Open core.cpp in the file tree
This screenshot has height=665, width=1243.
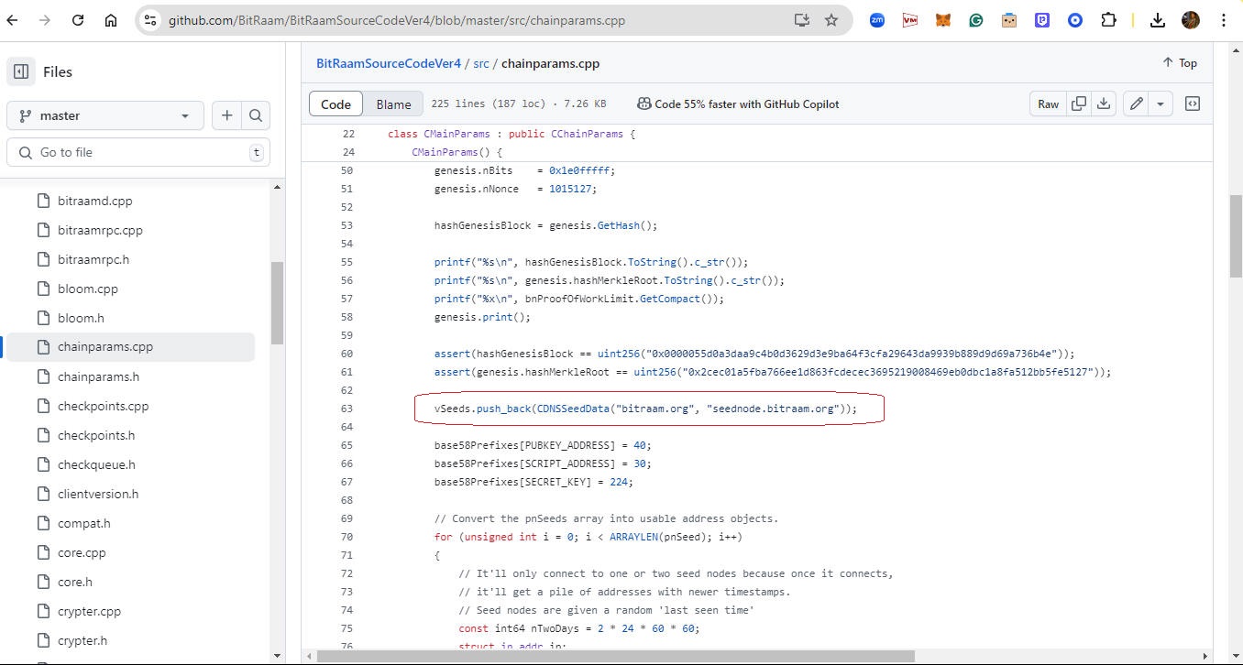click(x=82, y=552)
